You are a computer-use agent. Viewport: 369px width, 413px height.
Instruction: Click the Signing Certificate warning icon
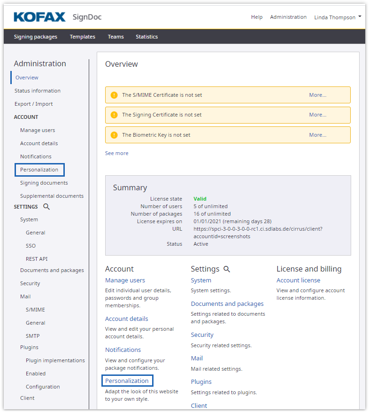tap(114, 115)
